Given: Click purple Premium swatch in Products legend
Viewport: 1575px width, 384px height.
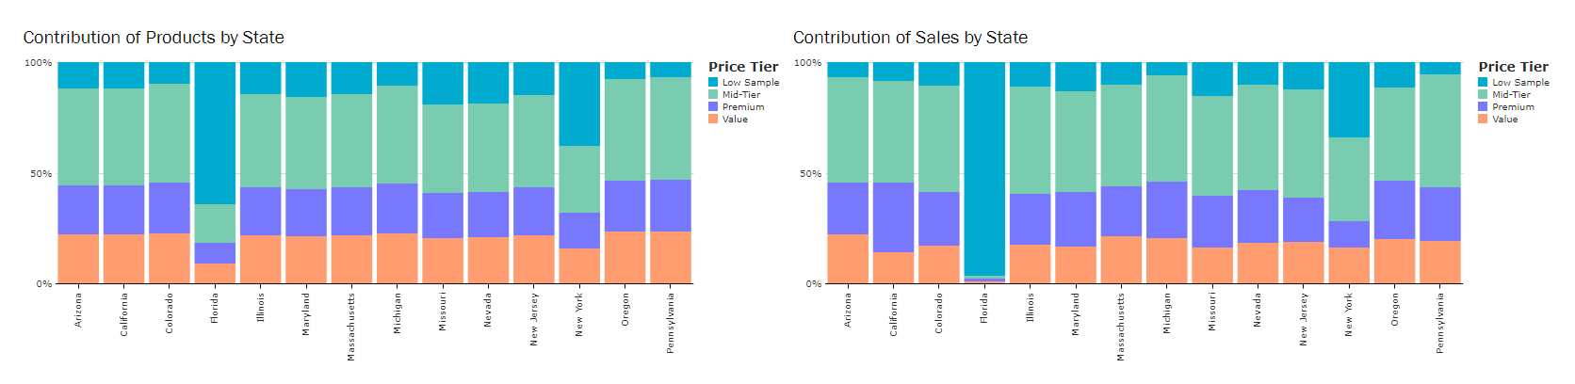Looking at the screenshot, I should pos(714,107).
